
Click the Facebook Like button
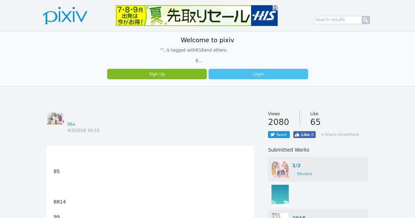(304, 135)
